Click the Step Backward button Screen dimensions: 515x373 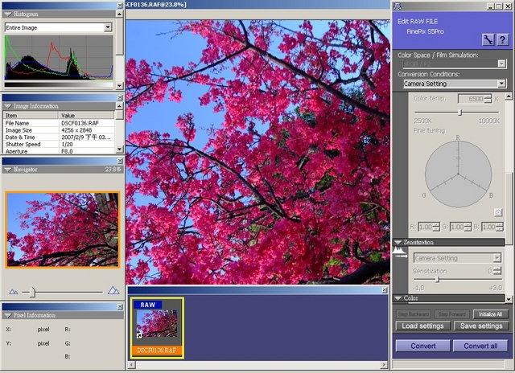point(414,314)
